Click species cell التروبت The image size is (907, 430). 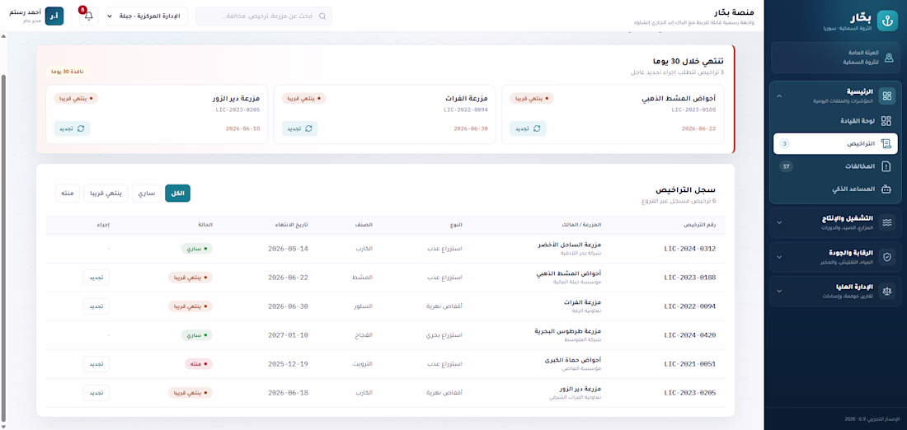[x=362, y=364]
